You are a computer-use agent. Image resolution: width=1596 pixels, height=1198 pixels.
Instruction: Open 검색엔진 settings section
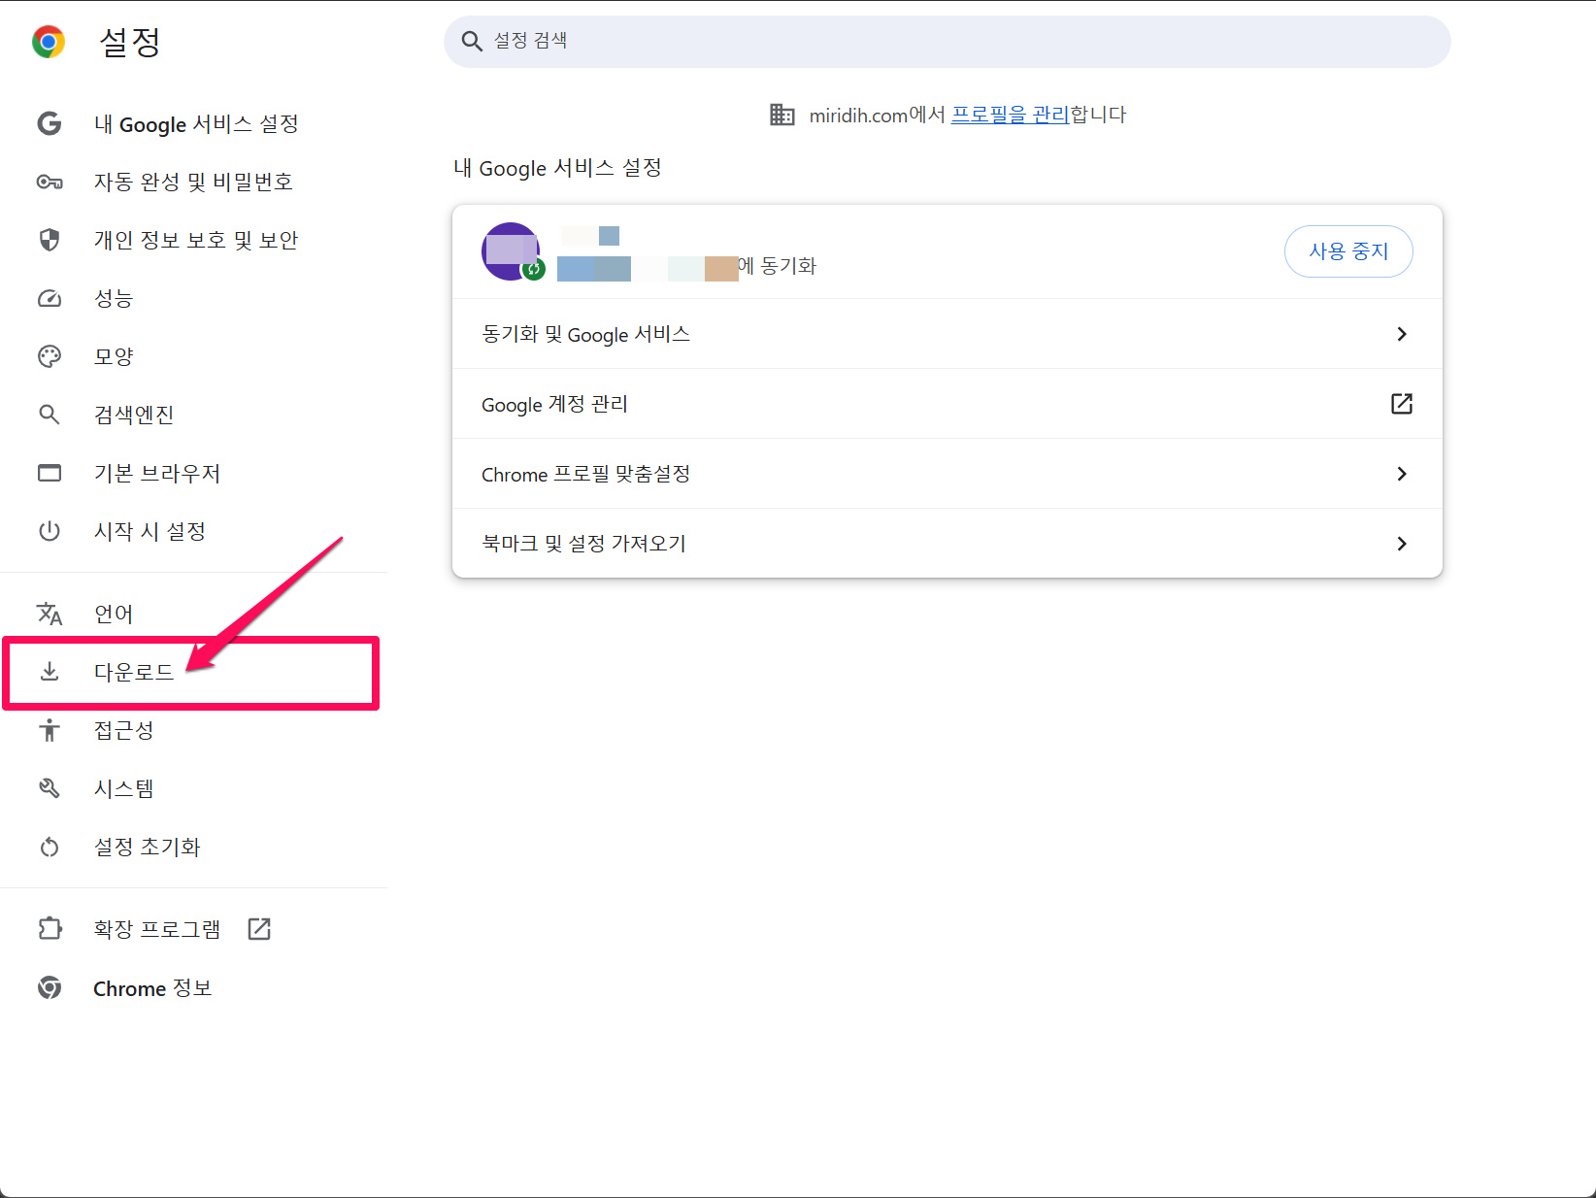click(x=134, y=415)
